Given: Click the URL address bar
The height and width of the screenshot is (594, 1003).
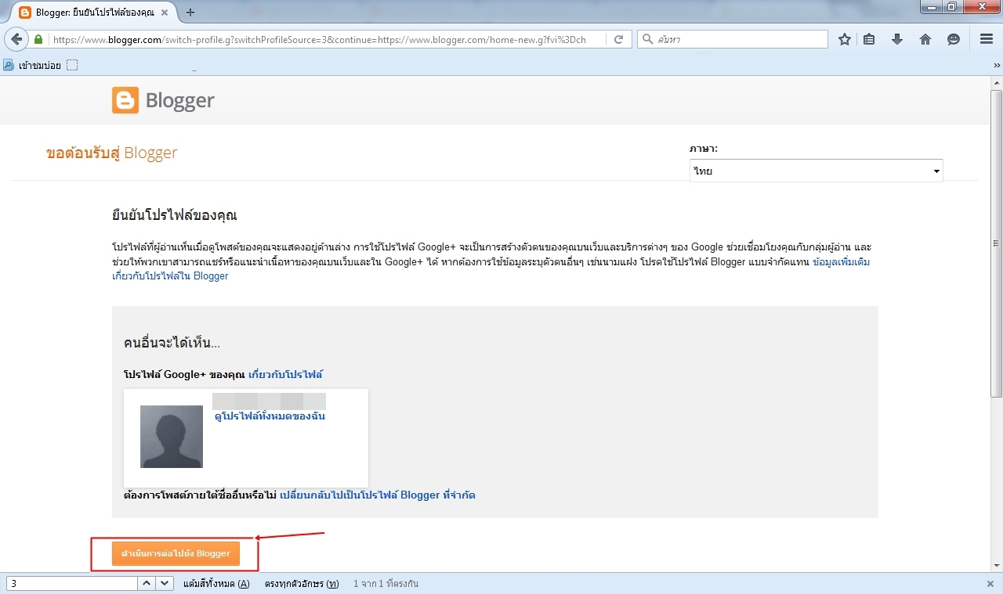Looking at the screenshot, I should coord(329,39).
